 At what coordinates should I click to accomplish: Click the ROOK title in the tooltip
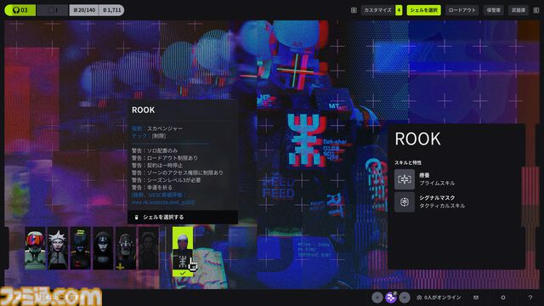(144, 110)
